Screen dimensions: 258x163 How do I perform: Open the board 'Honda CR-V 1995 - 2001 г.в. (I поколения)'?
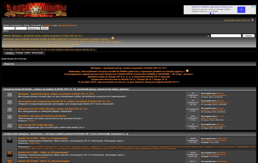point(43,138)
